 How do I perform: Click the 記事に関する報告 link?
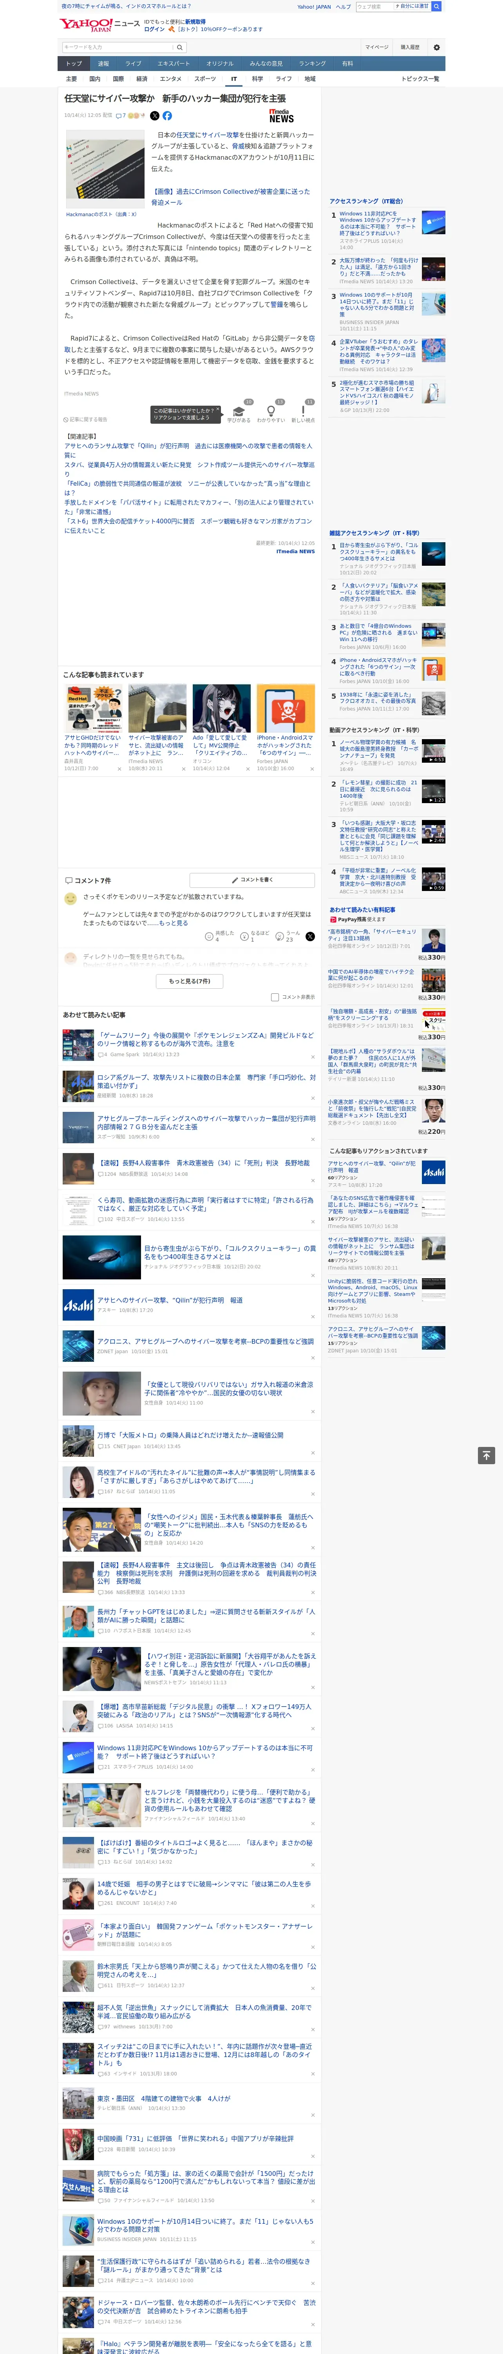(87, 419)
